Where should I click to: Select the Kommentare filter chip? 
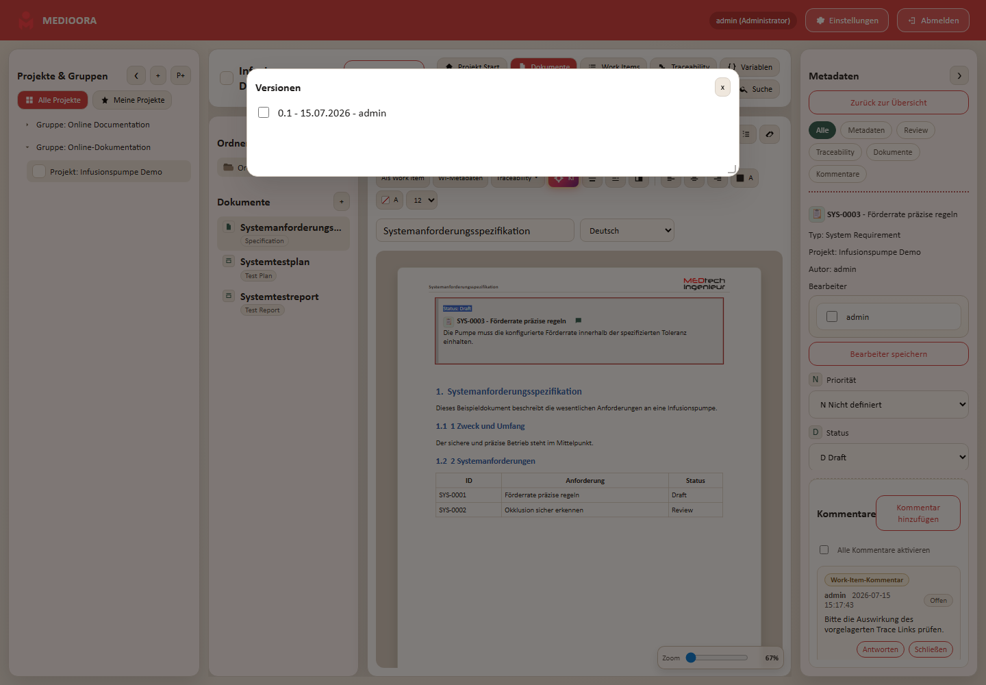[x=837, y=174]
